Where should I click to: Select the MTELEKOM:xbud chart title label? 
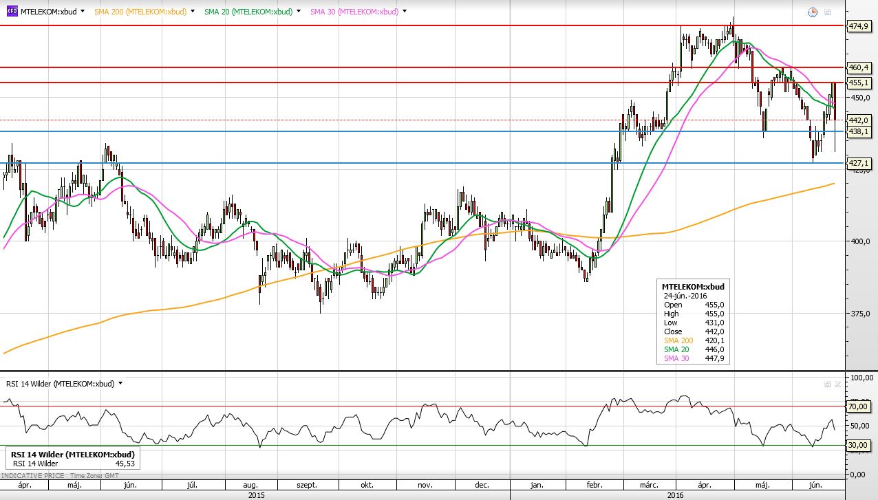pyautogui.click(x=48, y=12)
